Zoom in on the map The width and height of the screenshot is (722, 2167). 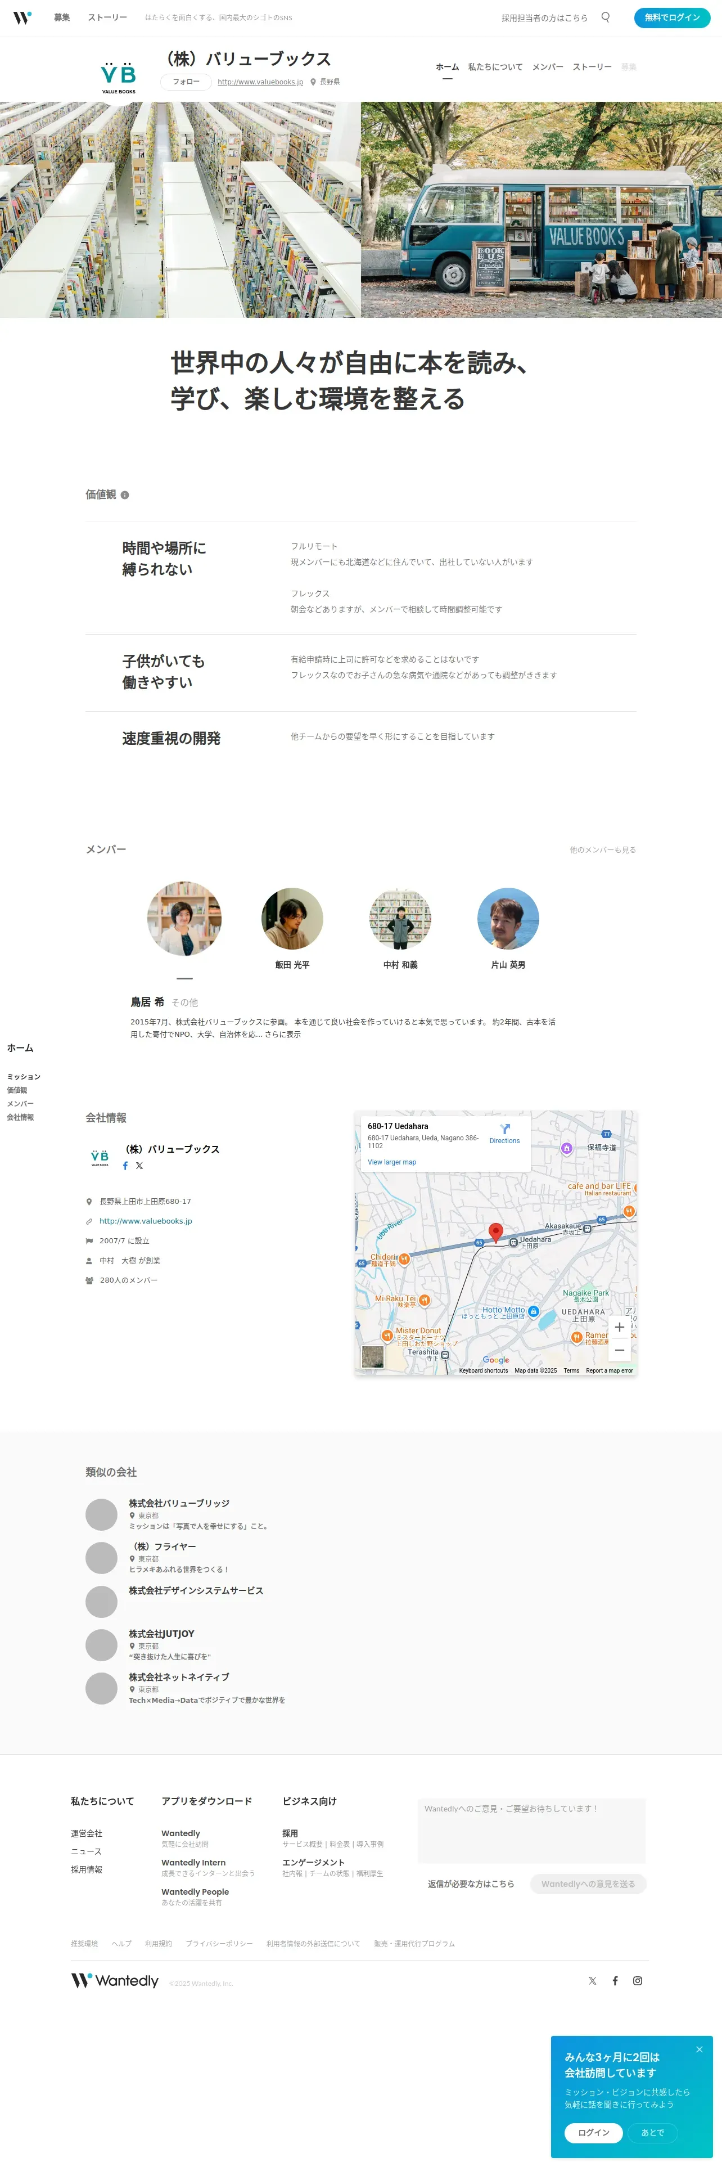[620, 1328]
